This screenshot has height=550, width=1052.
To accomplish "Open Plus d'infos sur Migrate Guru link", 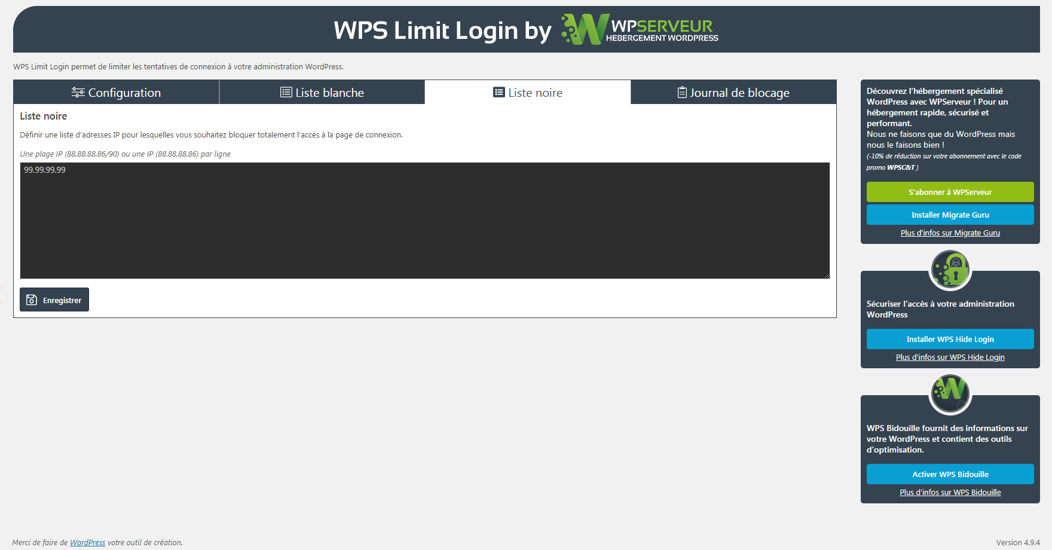I will coord(950,233).
